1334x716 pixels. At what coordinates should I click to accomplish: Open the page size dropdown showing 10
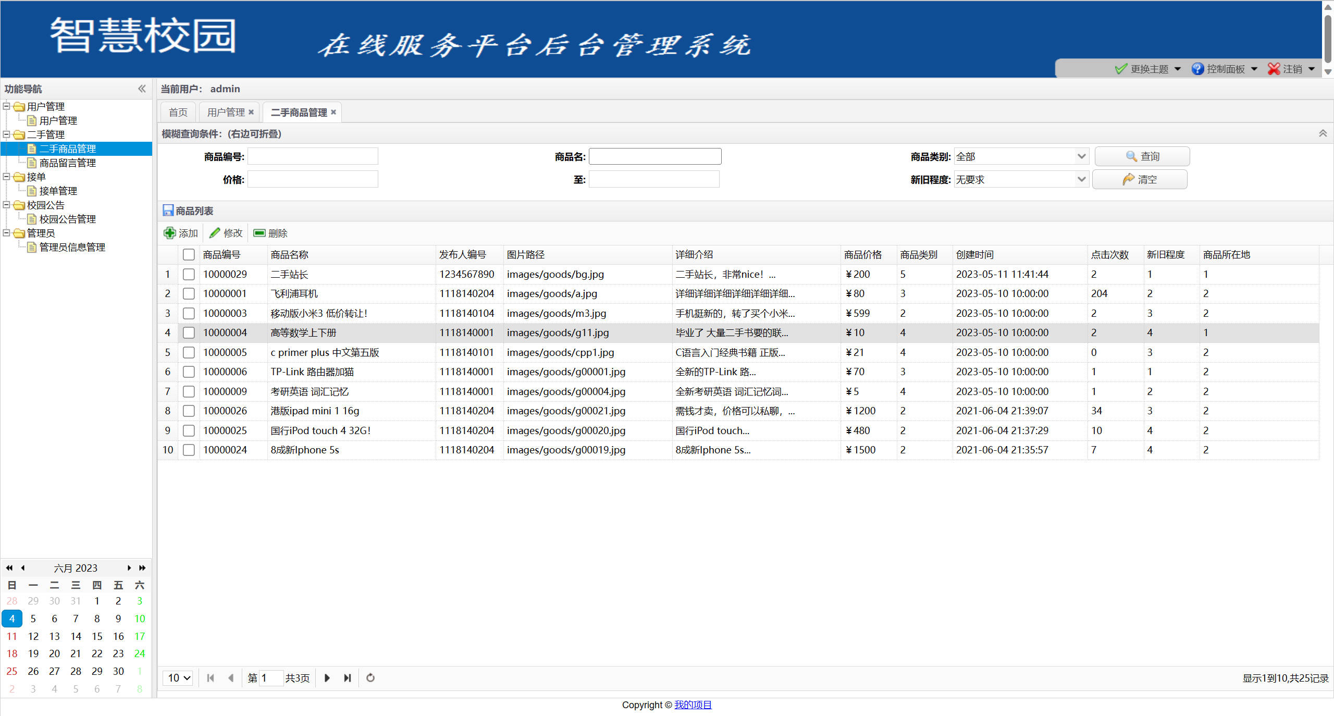[178, 678]
